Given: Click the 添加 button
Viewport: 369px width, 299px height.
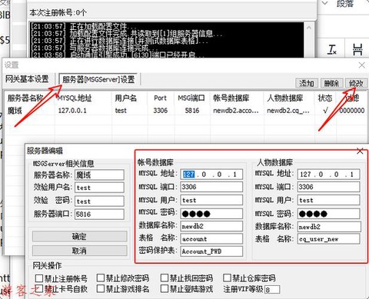Looking at the screenshot, I should tap(307, 83).
